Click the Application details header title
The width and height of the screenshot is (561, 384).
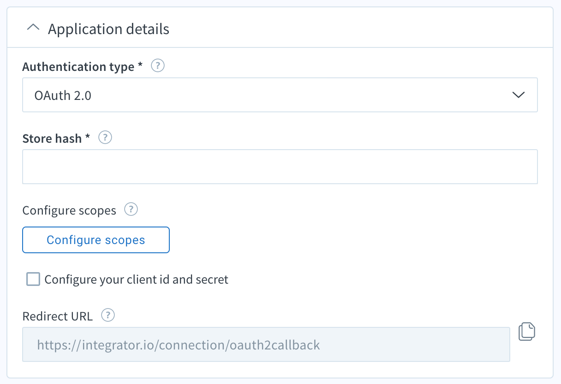point(108,29)
